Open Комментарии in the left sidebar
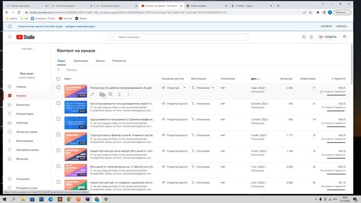 25,114
